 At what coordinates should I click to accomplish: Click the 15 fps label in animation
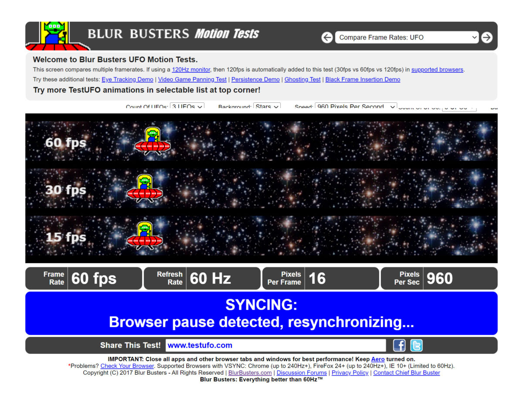(66, 237)
